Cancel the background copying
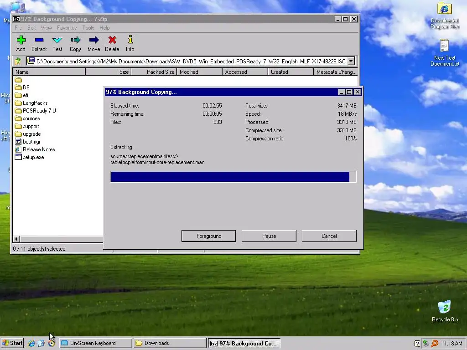The height and width of the screenshot is (350, 467). click(329, 236)
